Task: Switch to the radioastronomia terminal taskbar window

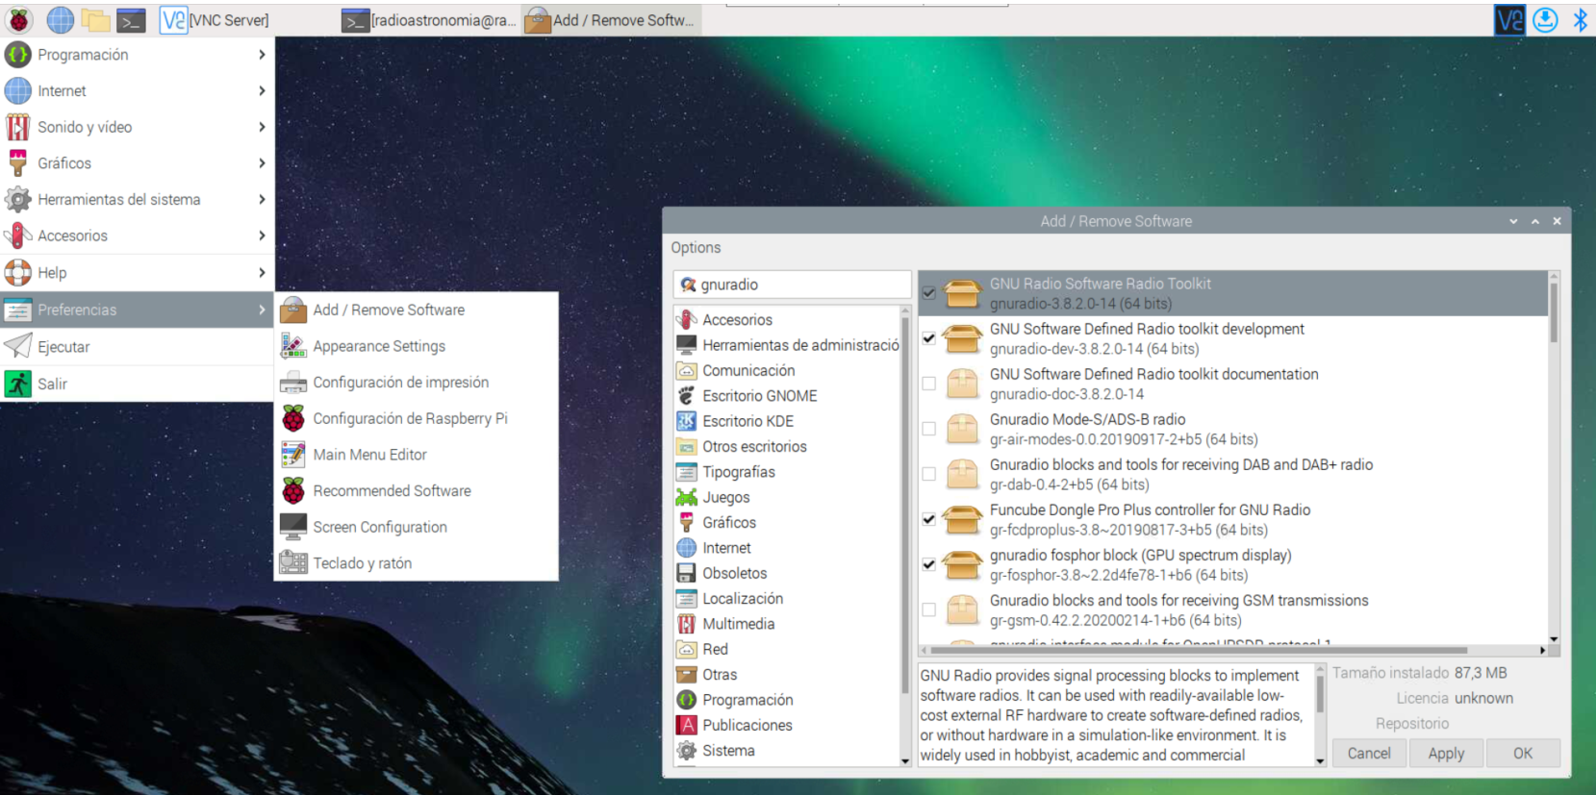Action: coord(430,19)
